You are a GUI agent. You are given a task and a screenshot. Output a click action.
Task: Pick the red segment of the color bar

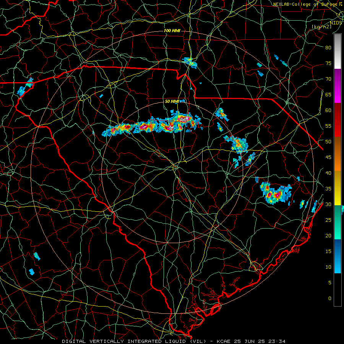(338, 120)
